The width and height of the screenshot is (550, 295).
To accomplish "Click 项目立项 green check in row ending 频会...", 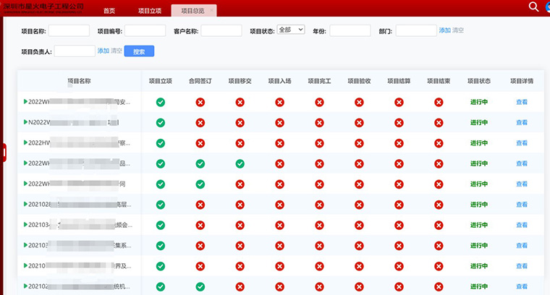I will (161, 226).
